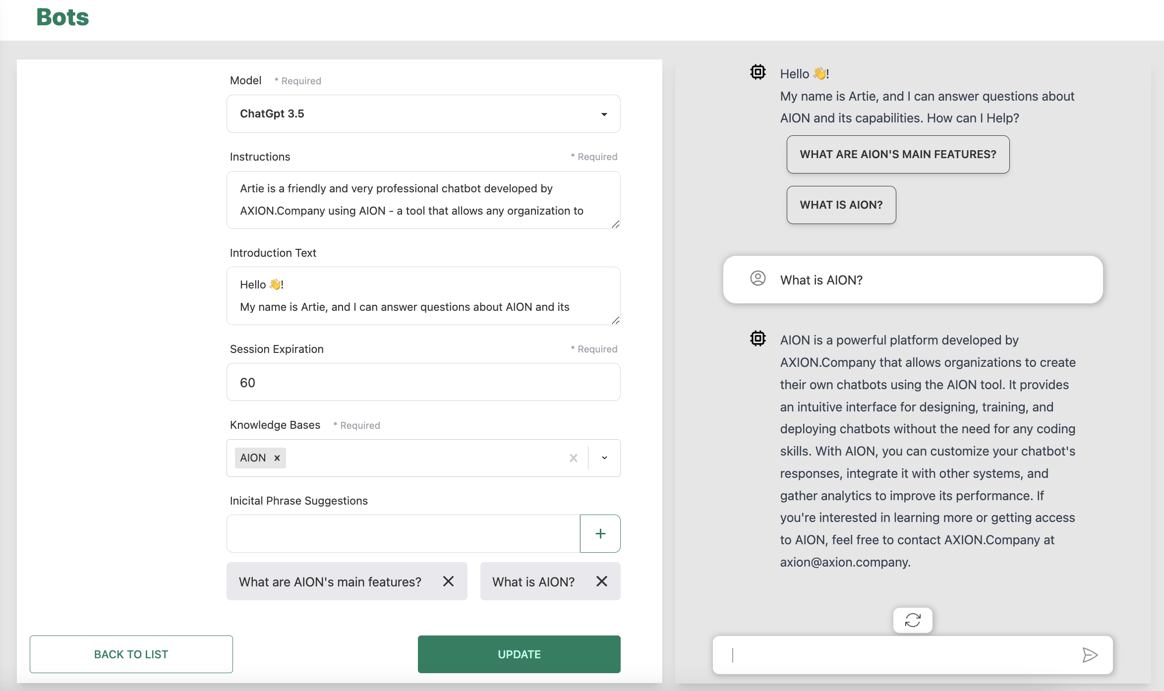This screenshot has width=1164, height=691.
Task: Open the Model dropdown showing ChatGpt 3.5
Action: pyautogui.click(x=423, y=114)
